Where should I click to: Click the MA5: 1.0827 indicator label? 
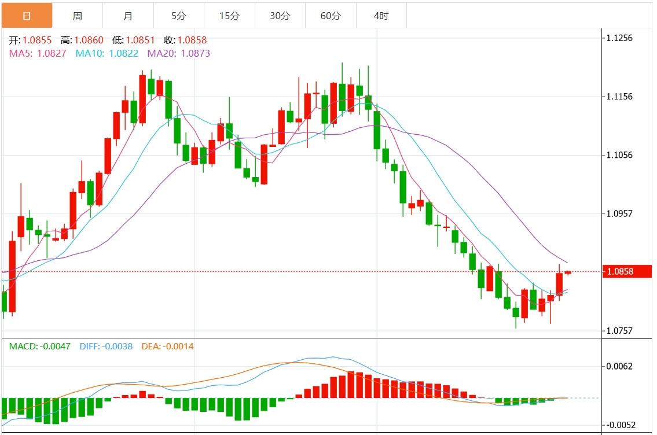click(38, 53)
